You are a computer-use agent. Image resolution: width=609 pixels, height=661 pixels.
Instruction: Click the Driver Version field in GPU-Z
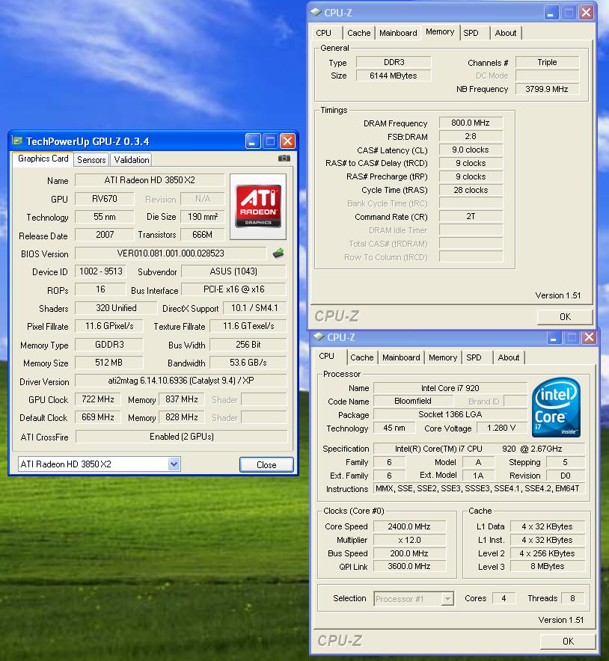click(x=181, y=381)
